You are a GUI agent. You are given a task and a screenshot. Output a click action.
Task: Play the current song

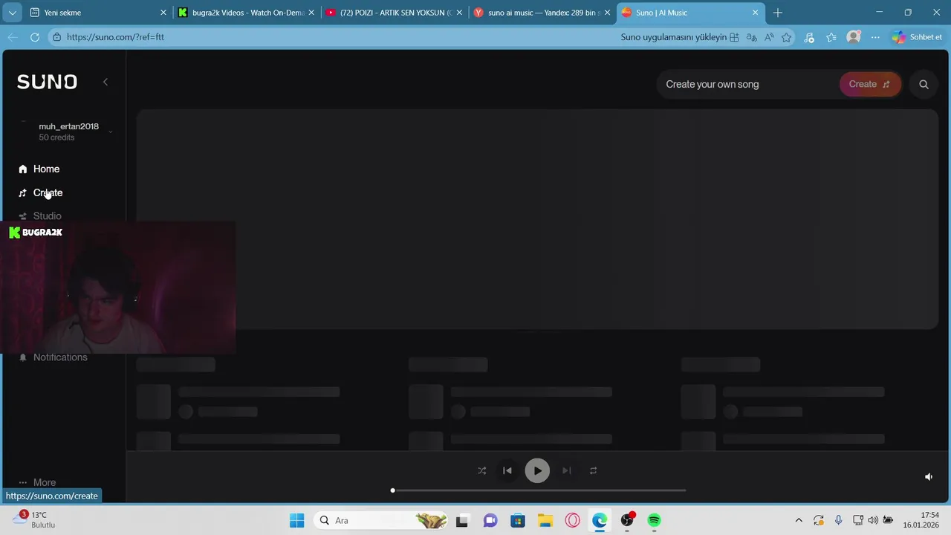point(537,470)
